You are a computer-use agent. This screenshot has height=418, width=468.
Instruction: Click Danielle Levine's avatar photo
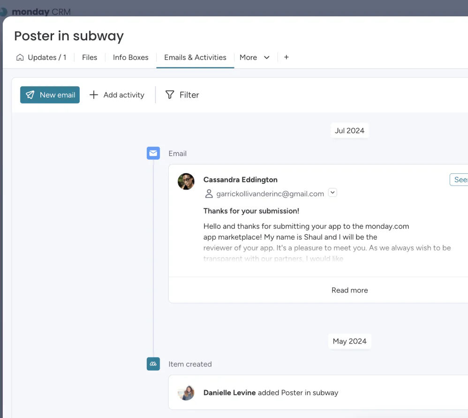pos(186,393)
